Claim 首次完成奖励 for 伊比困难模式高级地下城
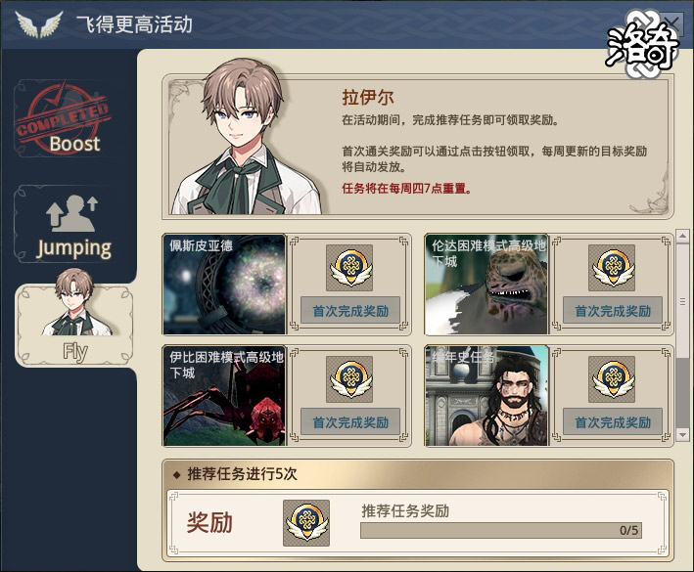 coord(350,422)
